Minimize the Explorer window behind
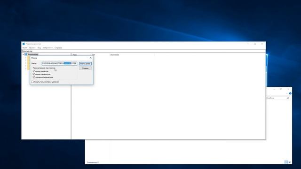Image resolution: width=301 pixels, height=169 pixels. tap(274, 89)
